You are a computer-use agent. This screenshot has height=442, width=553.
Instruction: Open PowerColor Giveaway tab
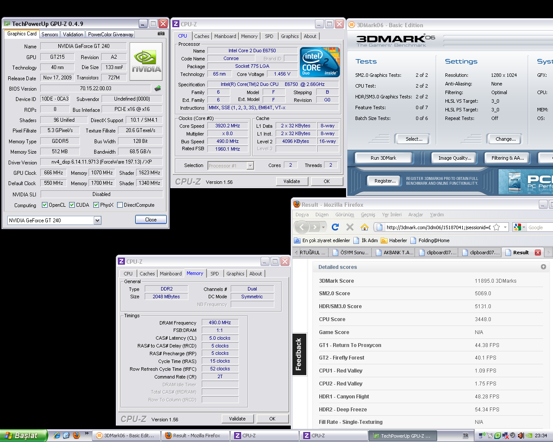[111, 35]
